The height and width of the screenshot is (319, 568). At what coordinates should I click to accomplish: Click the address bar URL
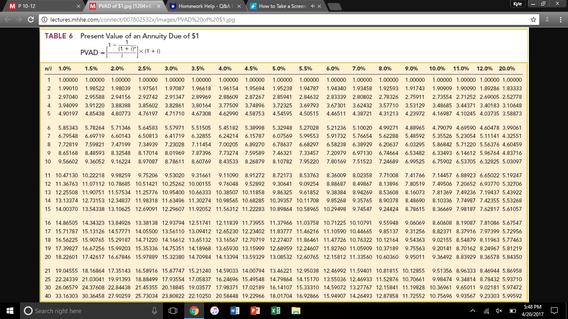coord(142,20)
